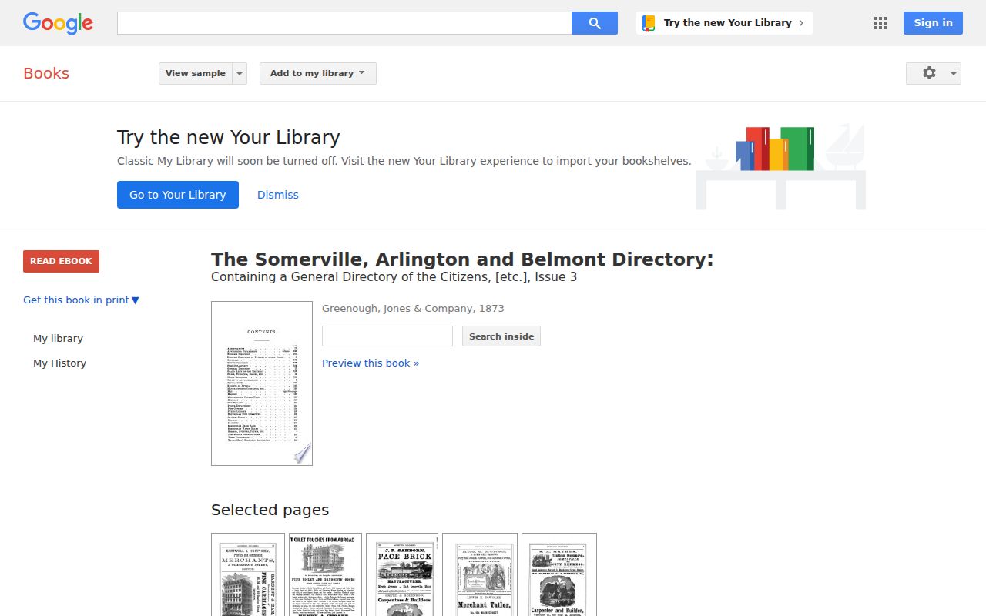The width and height of the screenshot is (986, 616).
Task: Click Preview this book link
Action: [x=371, y=363]
